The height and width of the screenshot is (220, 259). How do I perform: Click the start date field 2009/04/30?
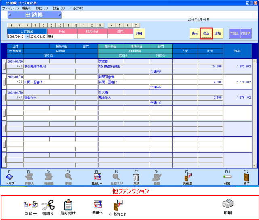(16, 36)
